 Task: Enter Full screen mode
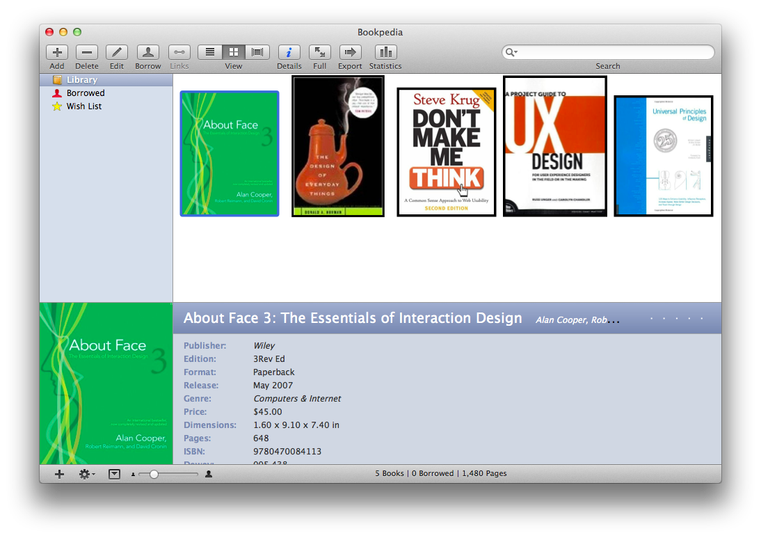click(x=319, y=52)
